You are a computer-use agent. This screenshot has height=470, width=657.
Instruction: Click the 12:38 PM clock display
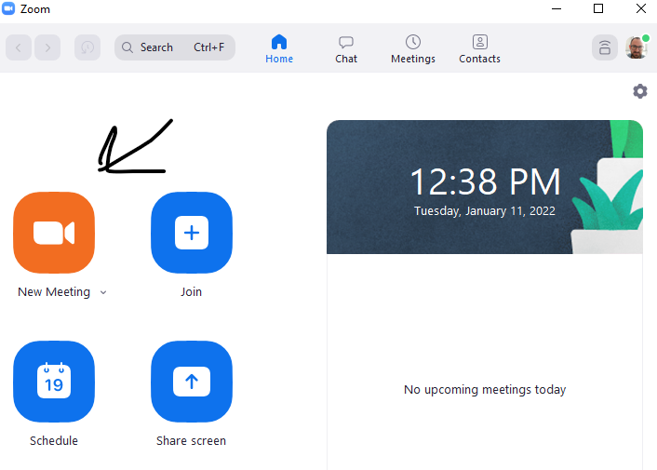485,181
